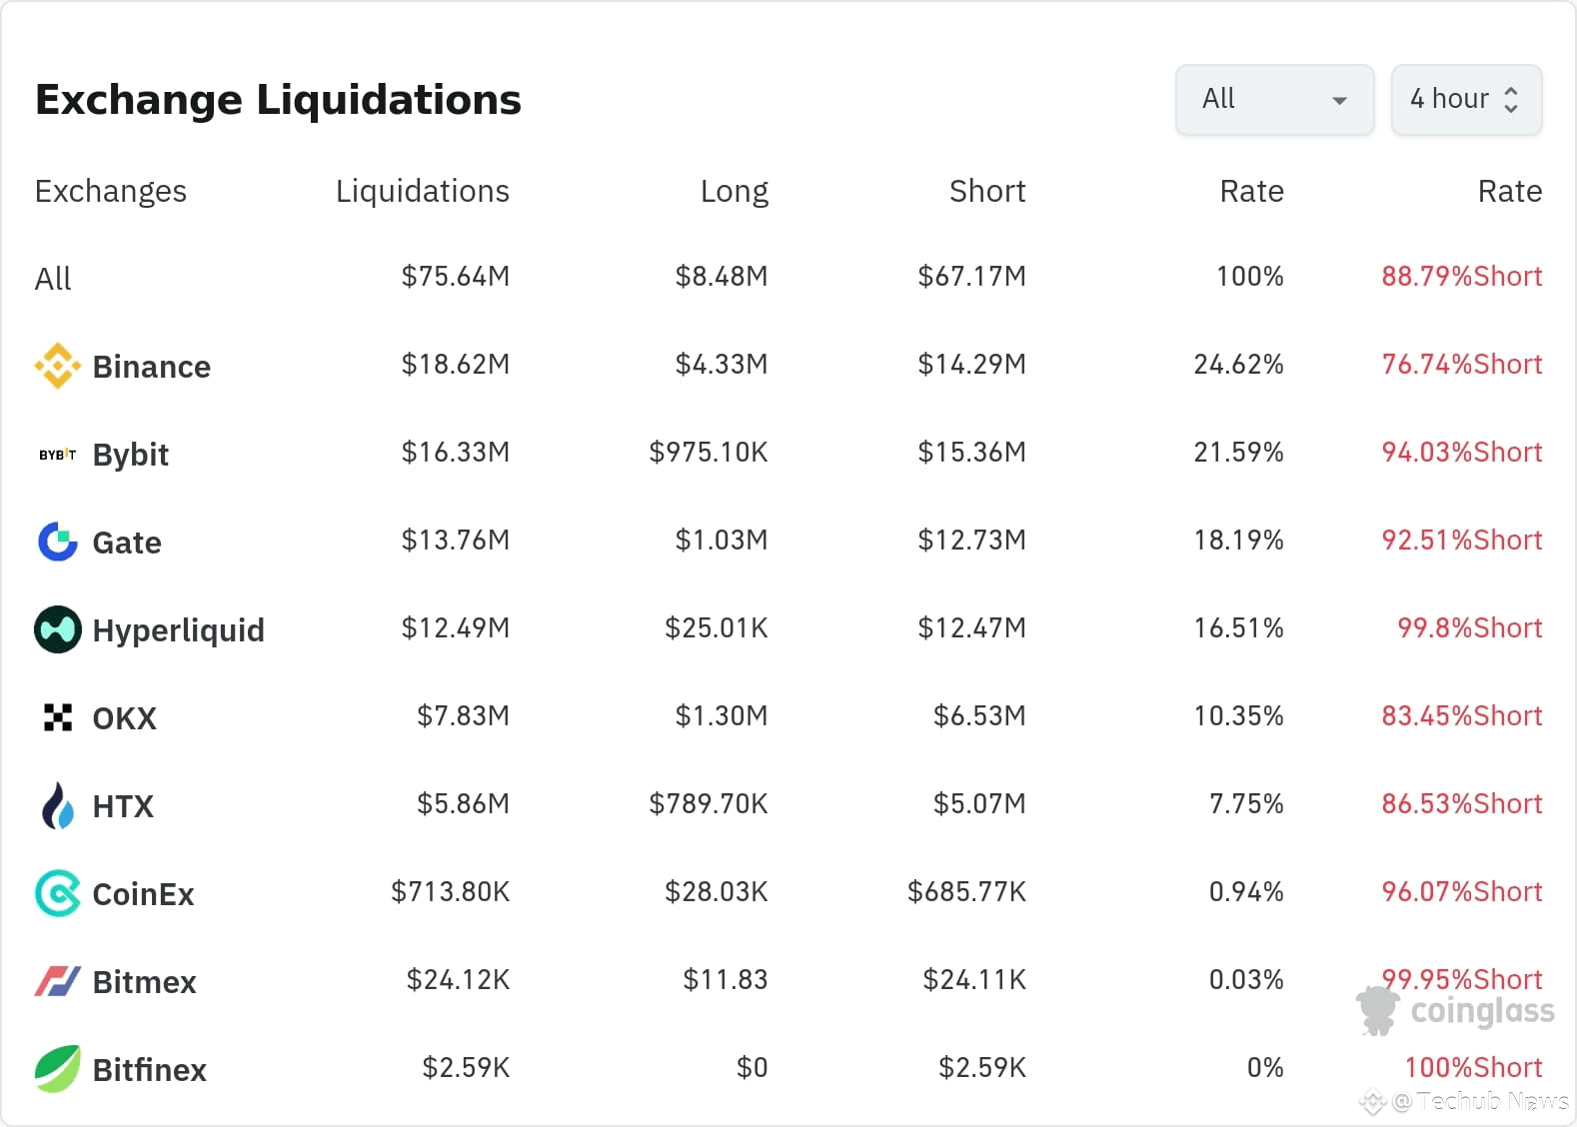Open the Bitfinex exchange name link
The height and width of the screenshot is (1127, 1577).
149,1070
